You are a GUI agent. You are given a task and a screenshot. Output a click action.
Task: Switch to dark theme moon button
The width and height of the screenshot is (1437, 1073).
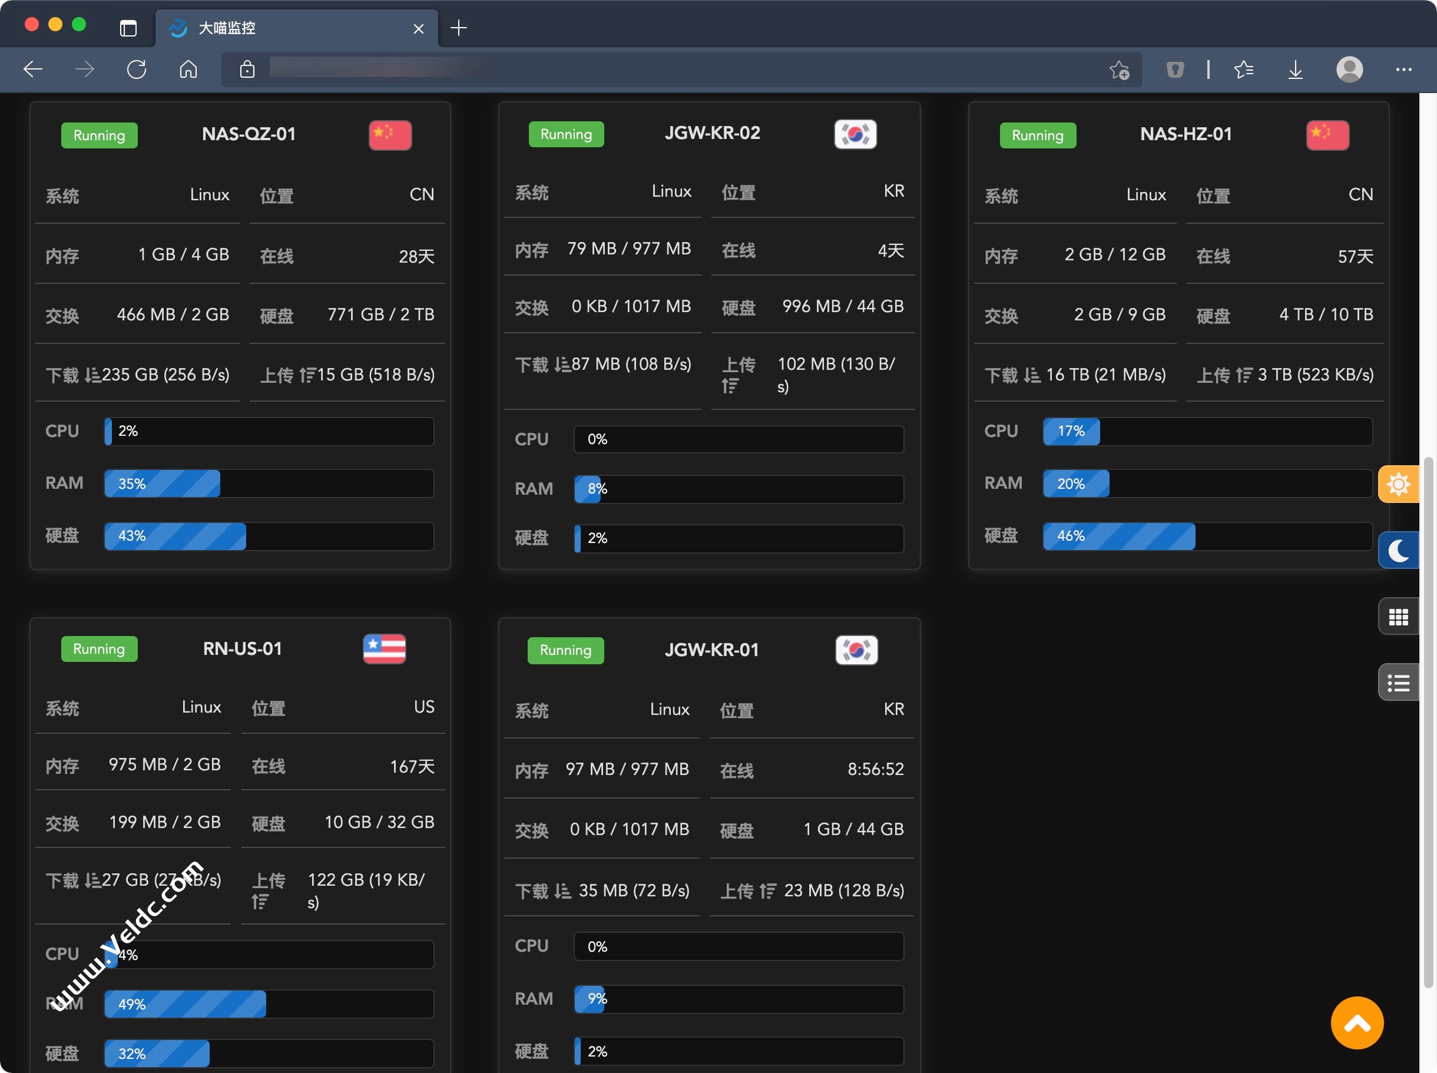pyautogui.click(x=1398, y=550)
